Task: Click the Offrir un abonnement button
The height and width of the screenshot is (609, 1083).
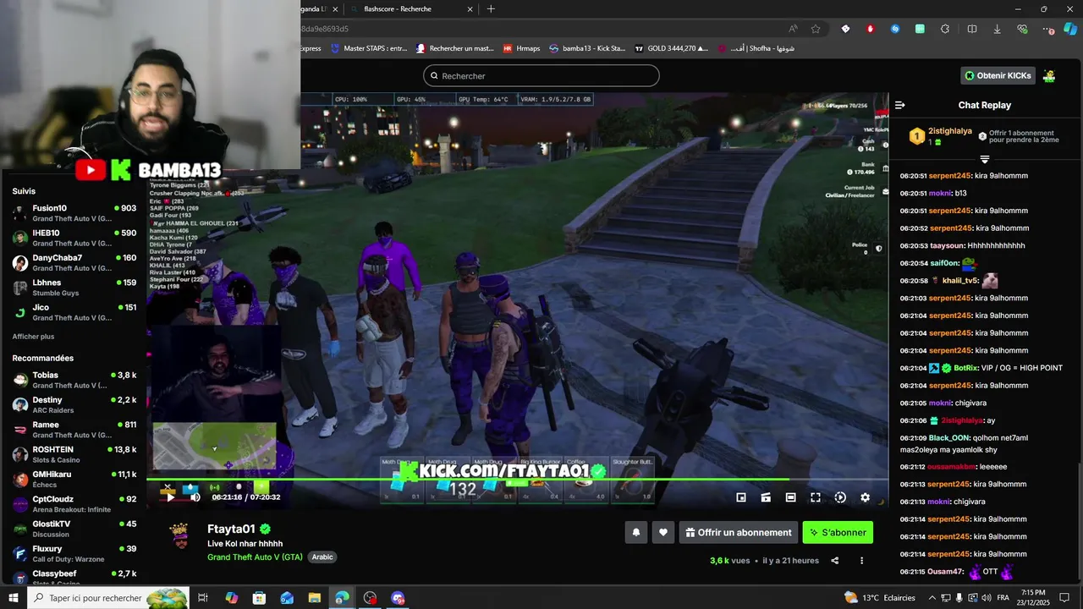Action: (739, 532)
